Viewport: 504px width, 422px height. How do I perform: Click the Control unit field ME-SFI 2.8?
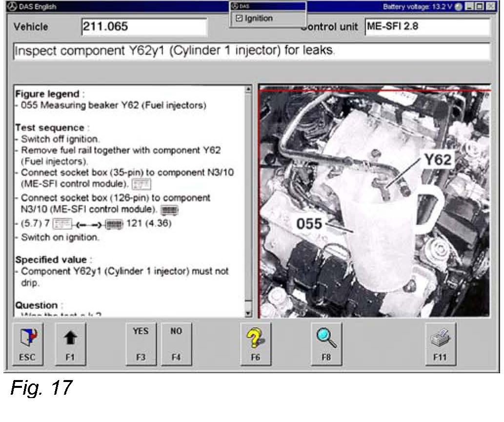pyautogui.click(x=427, y=26)
